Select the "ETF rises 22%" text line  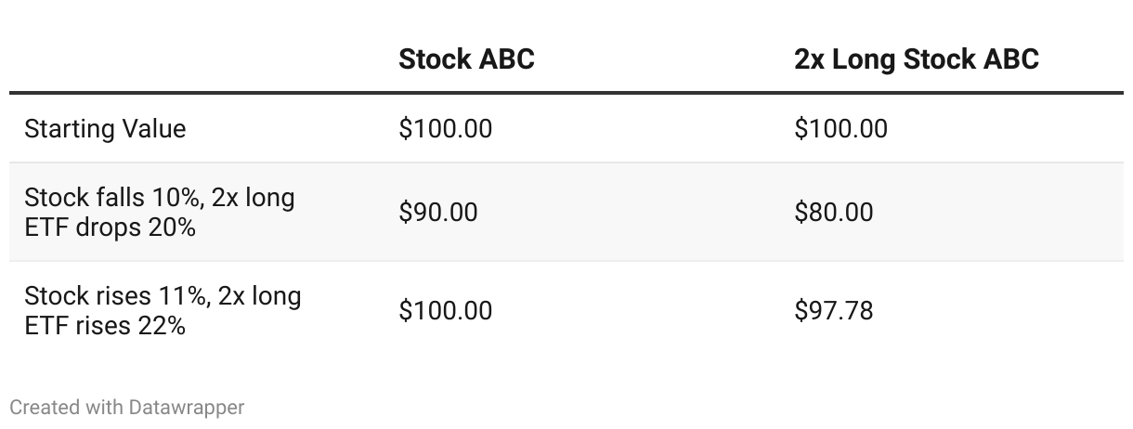105,325
